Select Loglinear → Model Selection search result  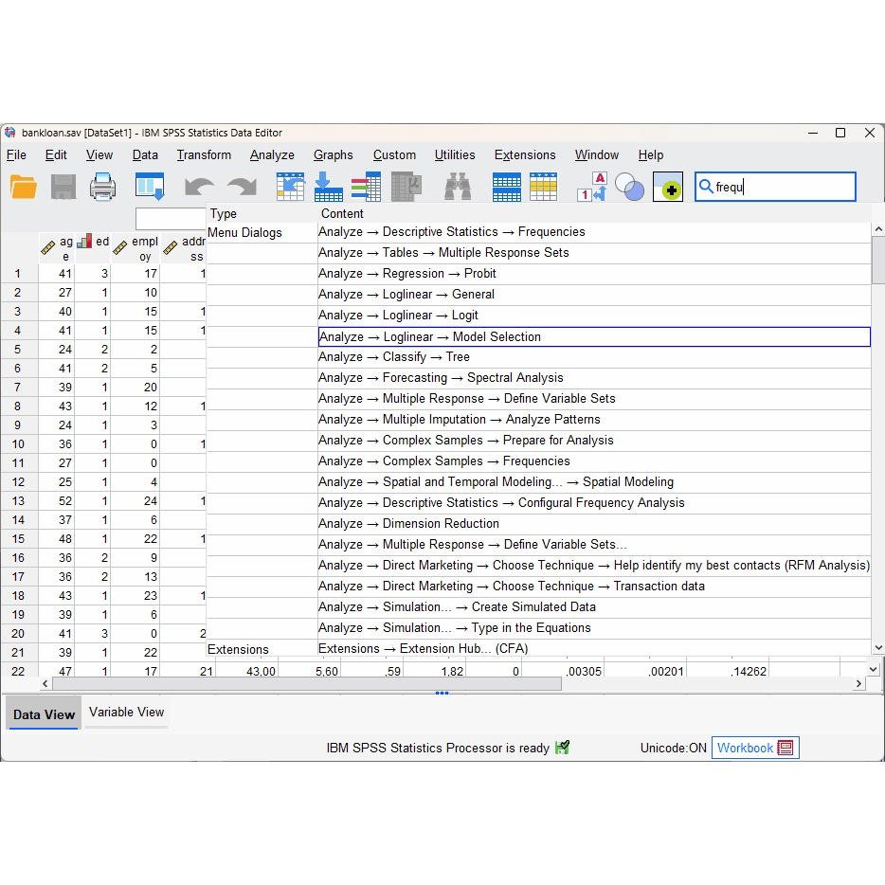[429, 336]
